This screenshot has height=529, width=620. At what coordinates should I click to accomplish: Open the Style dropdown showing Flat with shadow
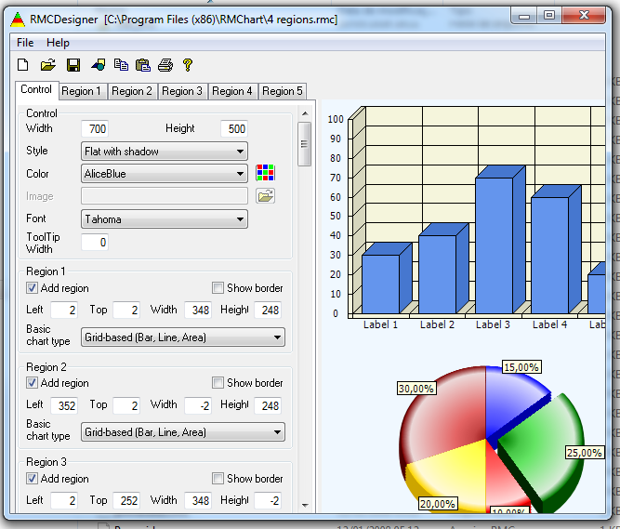tap(164, 152)
